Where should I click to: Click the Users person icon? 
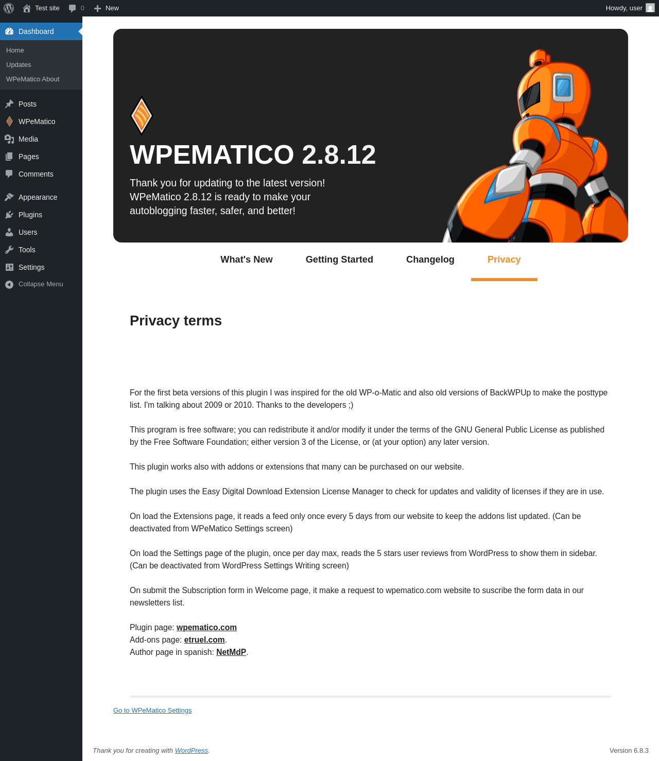click(9, 232)
